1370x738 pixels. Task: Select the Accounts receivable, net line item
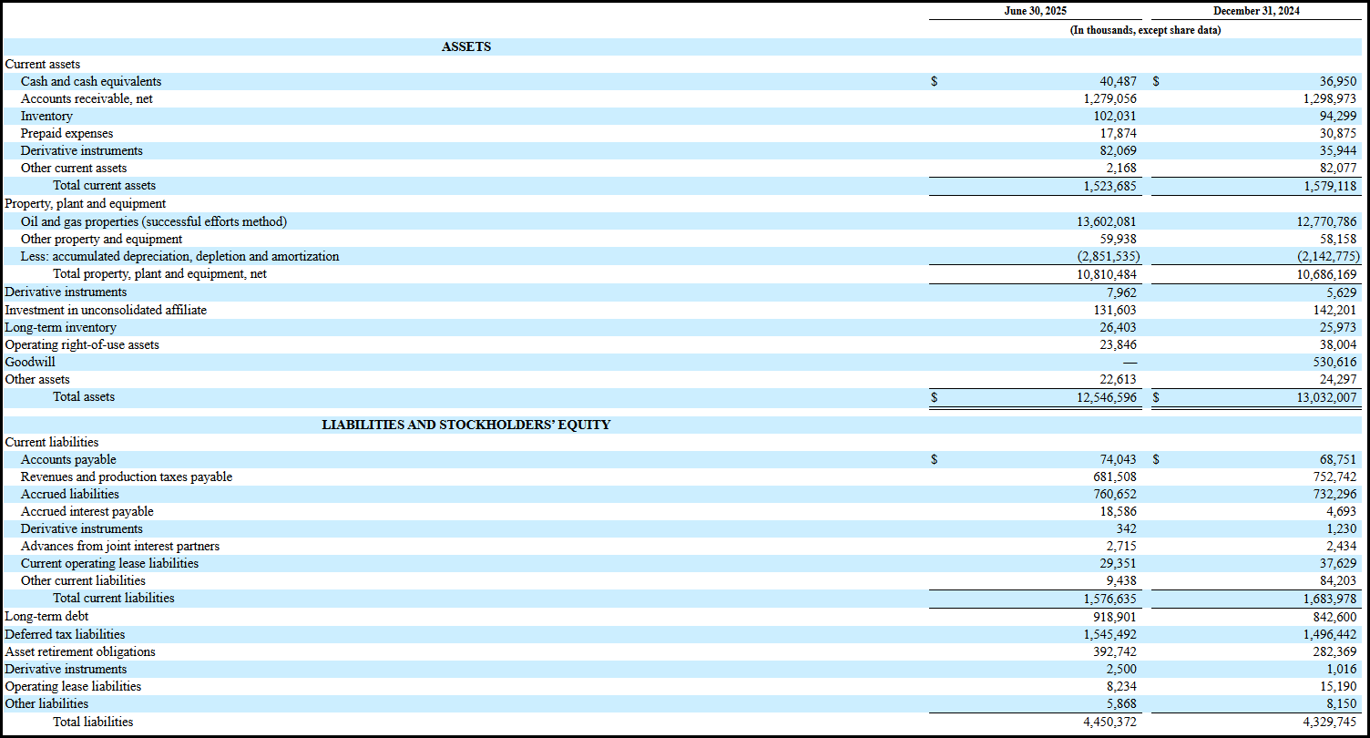pos(87,98)
